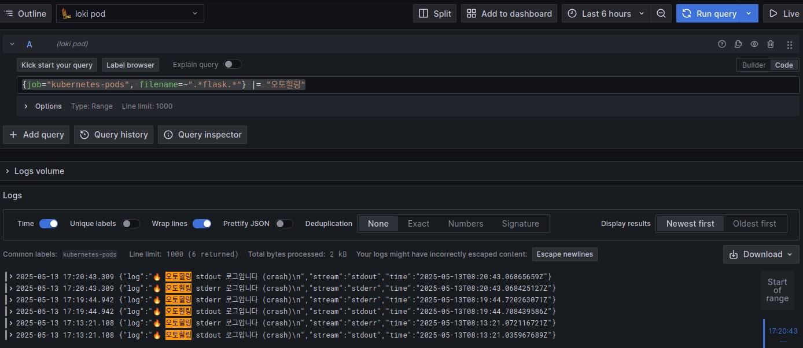
Task: Choose Oldest first display order
Action: pyautogui.click(x=754, y=224)
